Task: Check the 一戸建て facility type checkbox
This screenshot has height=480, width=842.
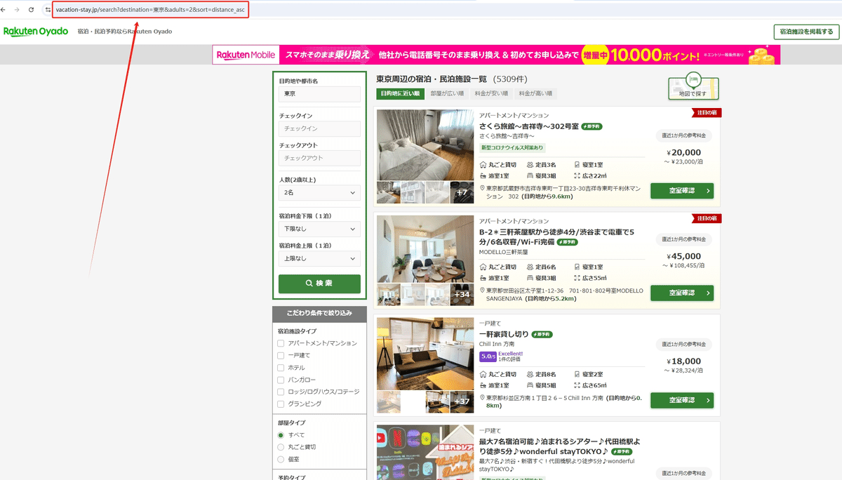Action: tap(281, 356)
